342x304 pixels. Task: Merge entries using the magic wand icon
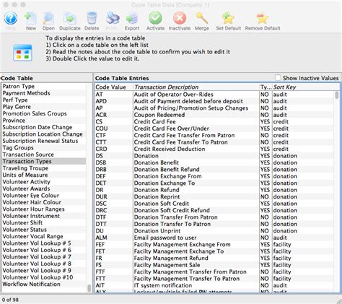tap(202, 21)
